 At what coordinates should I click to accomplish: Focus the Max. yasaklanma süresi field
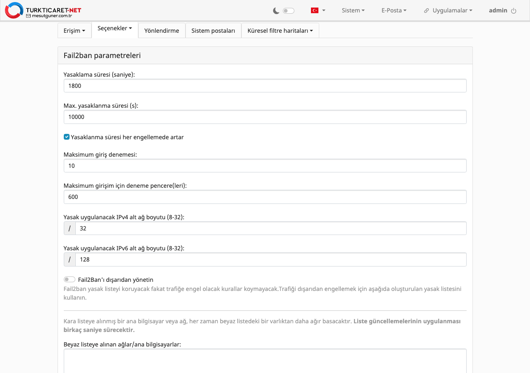265,117
